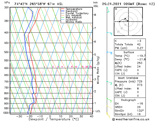
Task: Click the wind barb at 700 hPa
Action: 109,82
